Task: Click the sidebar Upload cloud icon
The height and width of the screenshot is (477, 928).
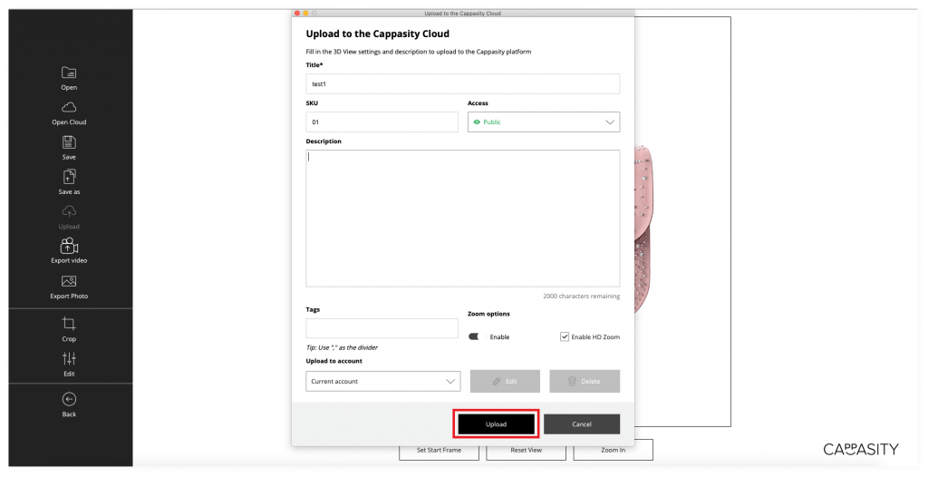Action: click(69, 211)
